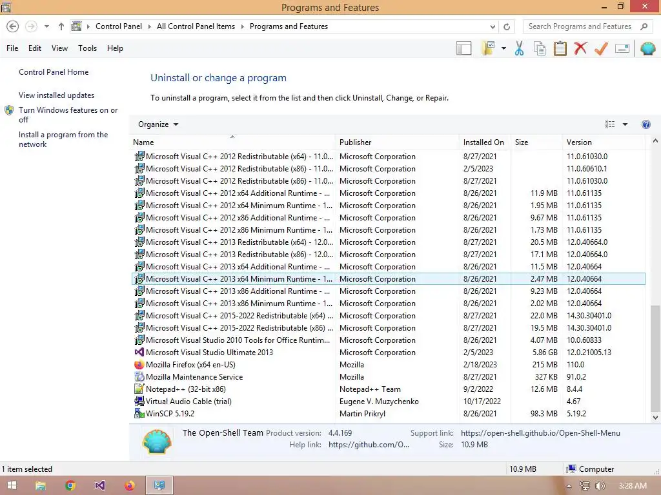Go to Control Panel Home
Image resolution: width=661 pixels, height=495 pixels.
tap(54, 72)
